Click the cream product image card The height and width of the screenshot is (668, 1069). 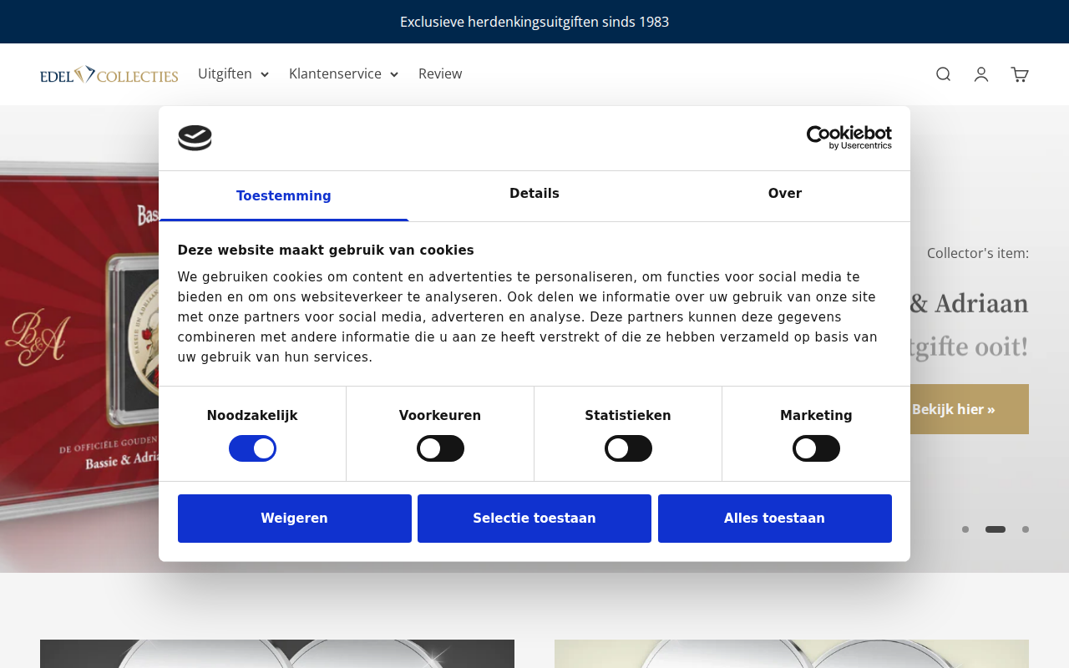792,654
